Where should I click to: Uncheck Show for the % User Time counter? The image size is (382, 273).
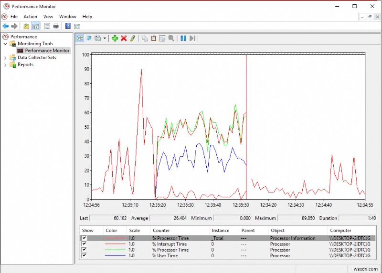pos(85,256)
